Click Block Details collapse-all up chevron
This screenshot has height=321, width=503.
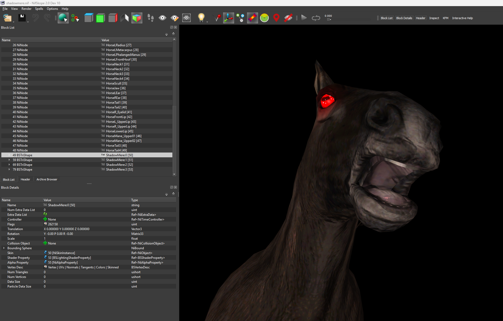pos(173,194)
